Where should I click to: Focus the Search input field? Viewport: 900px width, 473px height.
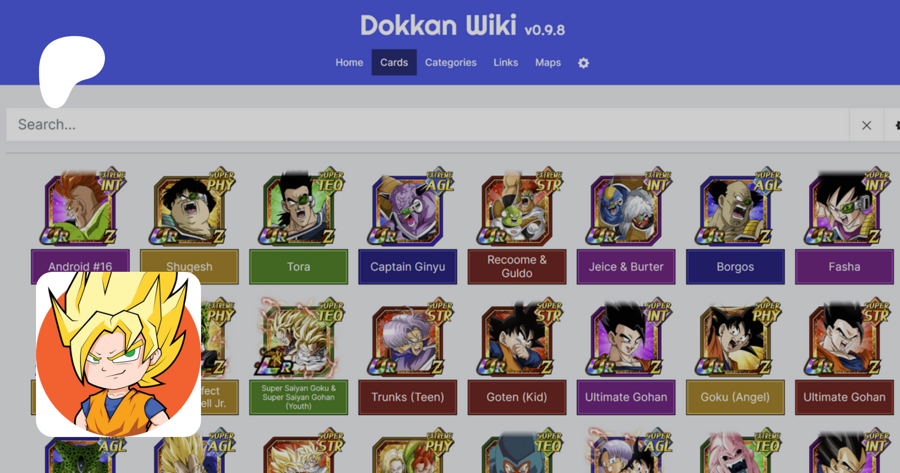(x=427, y=125)
